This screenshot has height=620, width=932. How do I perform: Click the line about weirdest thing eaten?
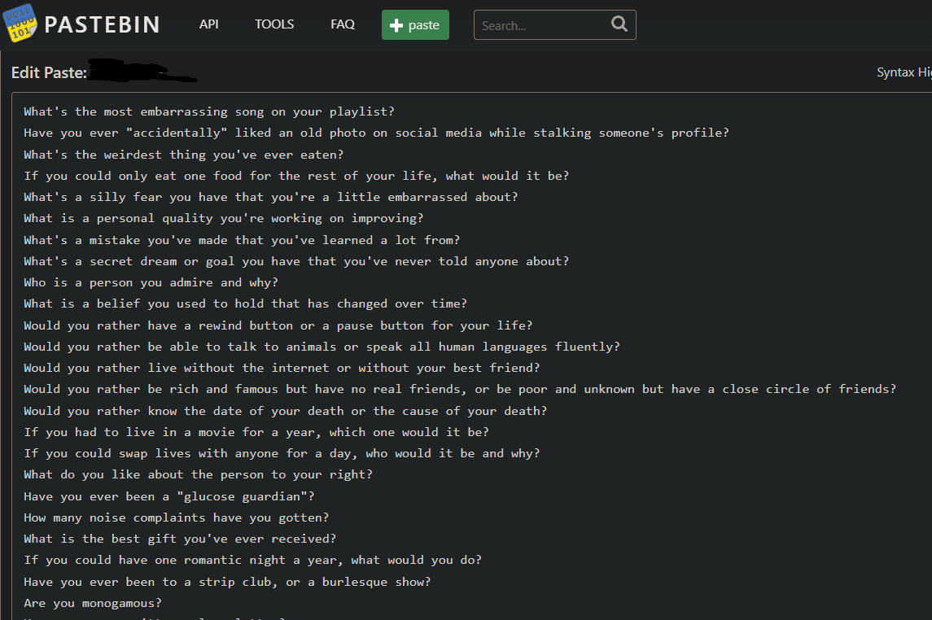click(x=183, y=155)
